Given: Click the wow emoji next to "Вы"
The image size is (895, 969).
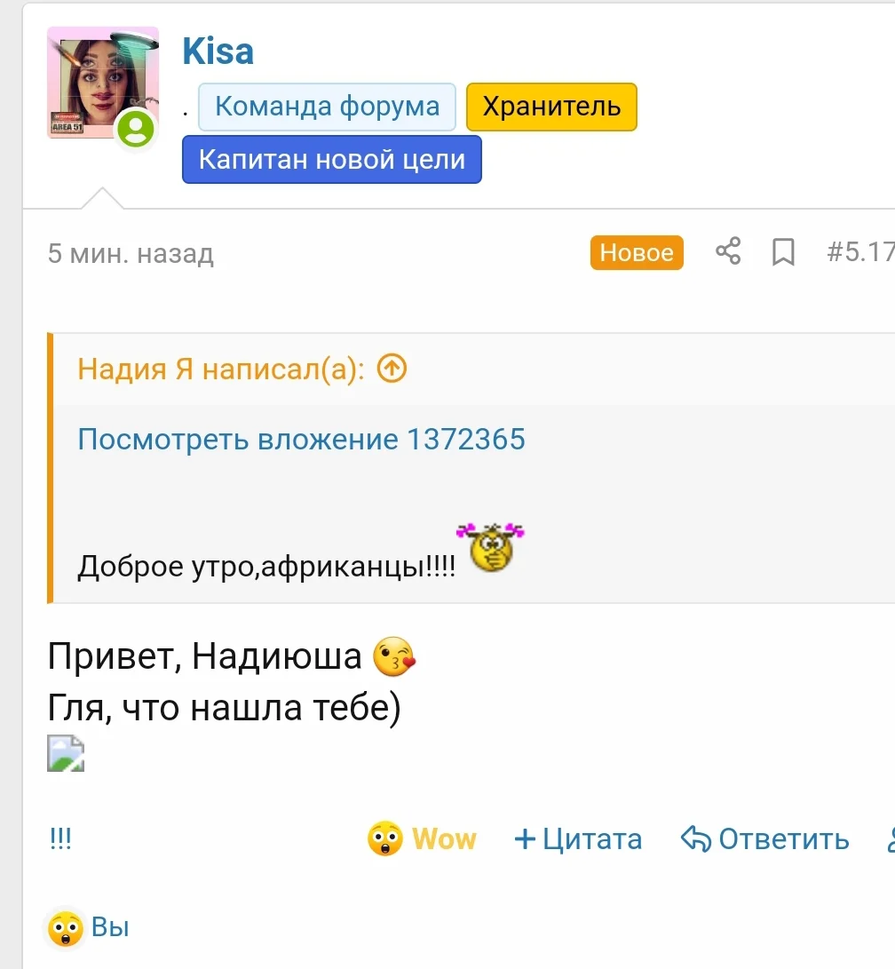Looking at the screenshot, I should point(66,928).
